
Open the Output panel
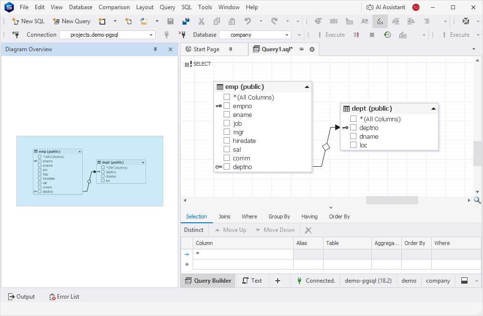click(21, 297)
